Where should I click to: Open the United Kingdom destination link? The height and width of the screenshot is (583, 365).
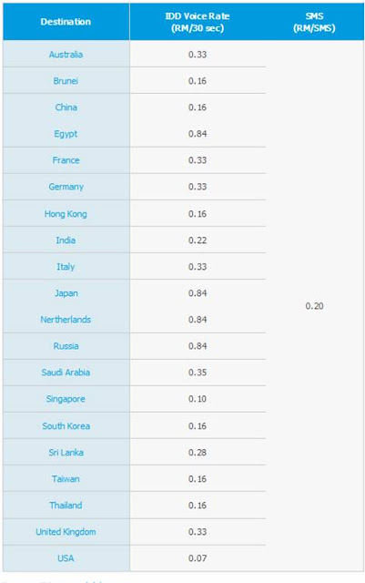click(x=66, y=532)
